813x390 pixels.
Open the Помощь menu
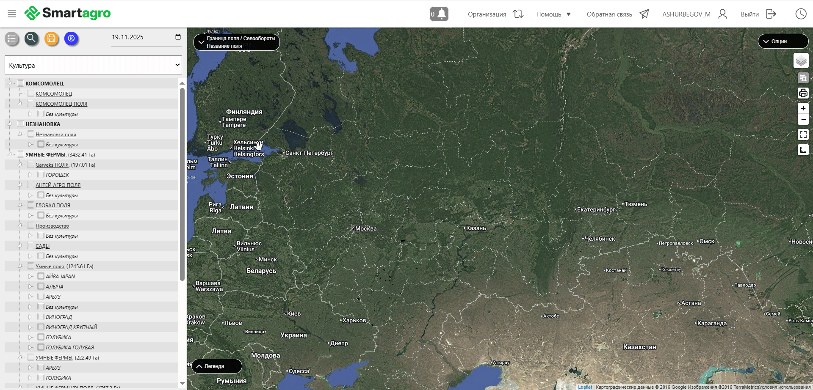553,14
